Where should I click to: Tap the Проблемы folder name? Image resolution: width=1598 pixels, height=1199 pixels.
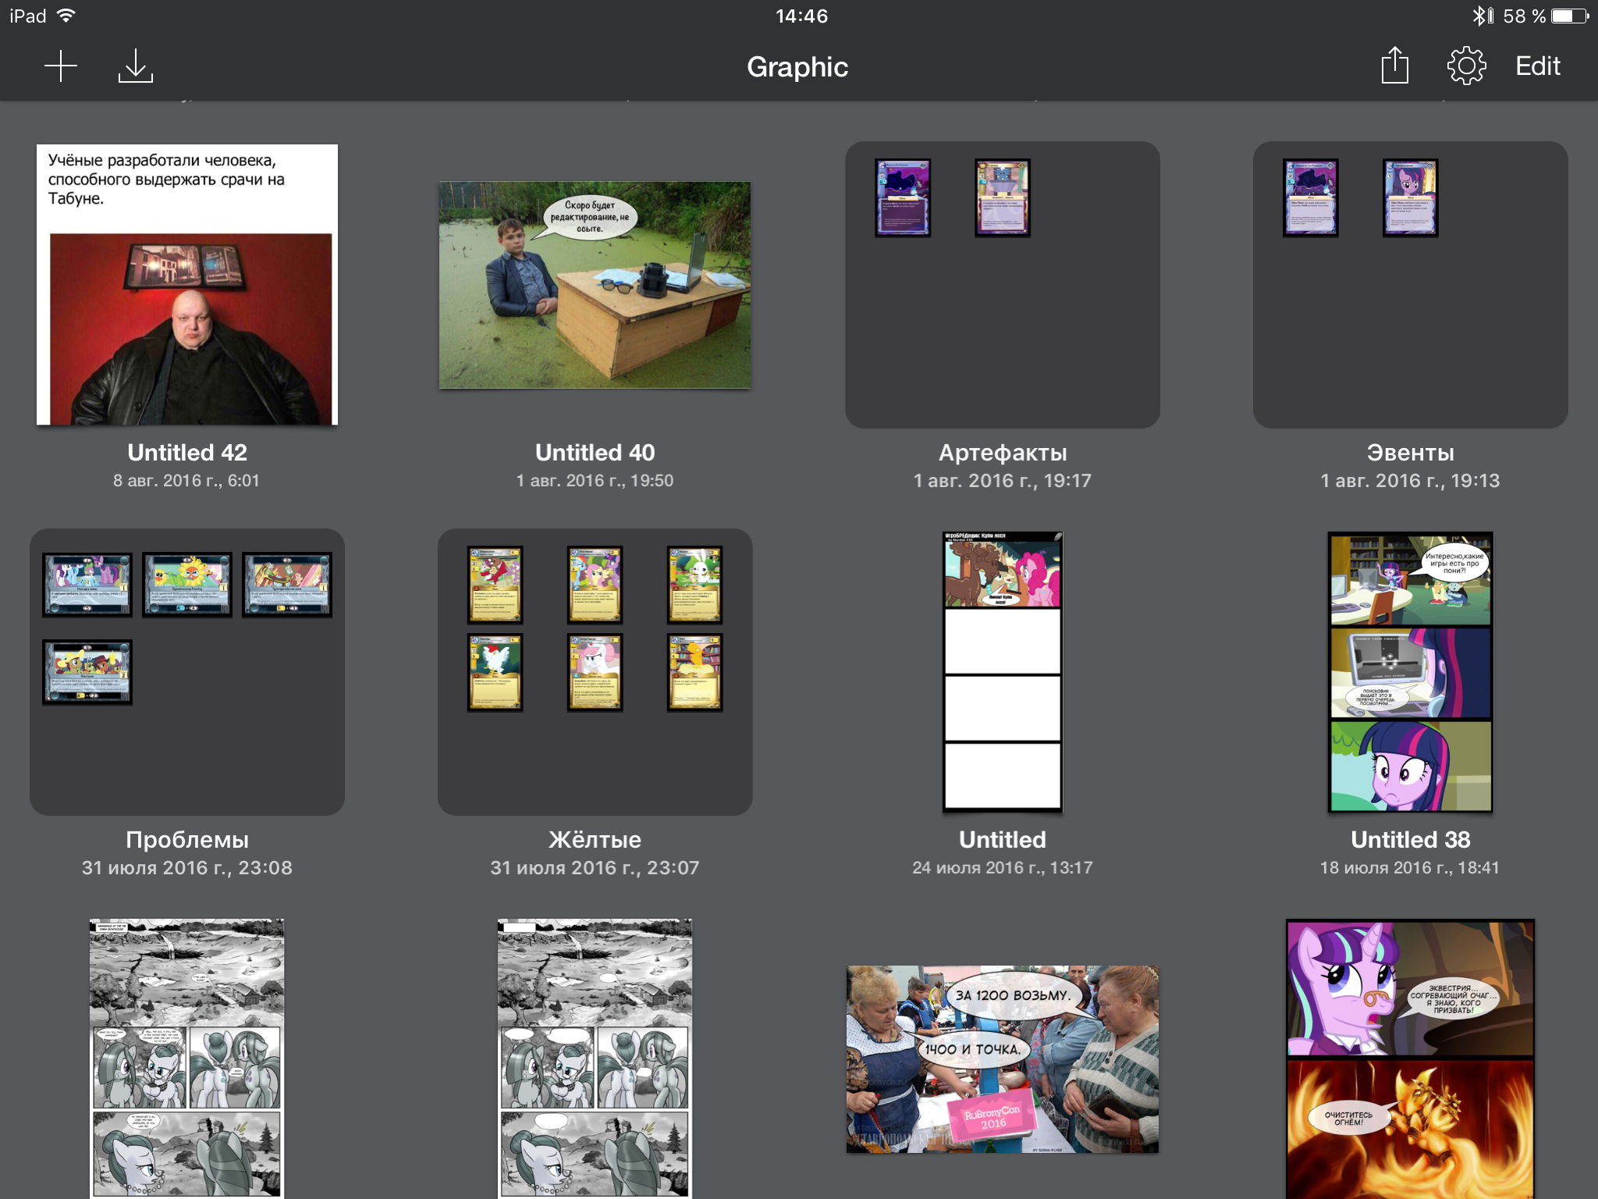coord(187,840)
